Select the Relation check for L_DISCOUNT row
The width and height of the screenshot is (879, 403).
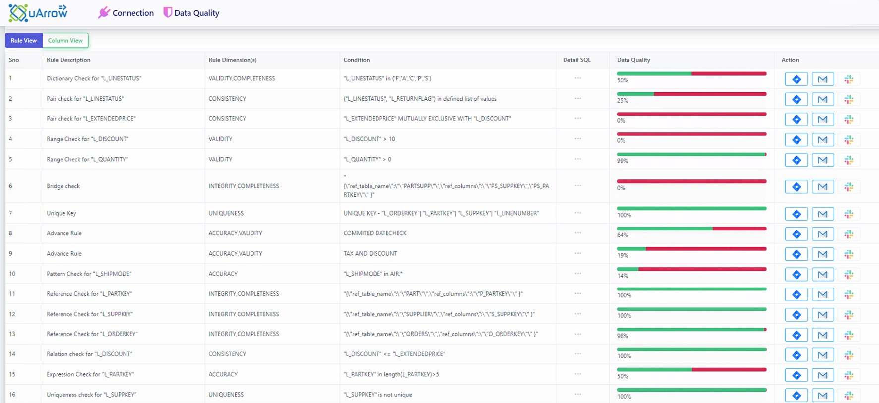coord(89,354)
